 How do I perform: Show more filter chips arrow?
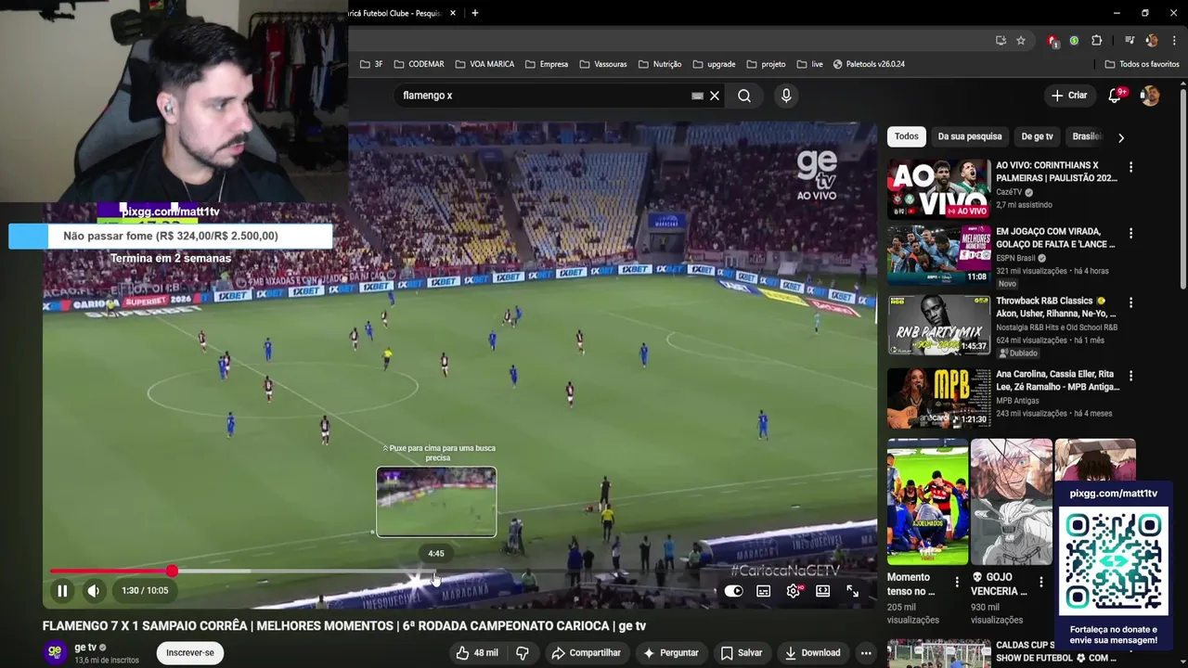[x=1120, y=137]
